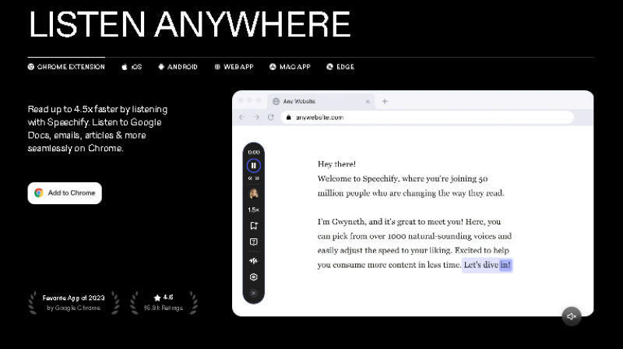
Task: Close the Speechify player widget
Action: coord(253,293)
